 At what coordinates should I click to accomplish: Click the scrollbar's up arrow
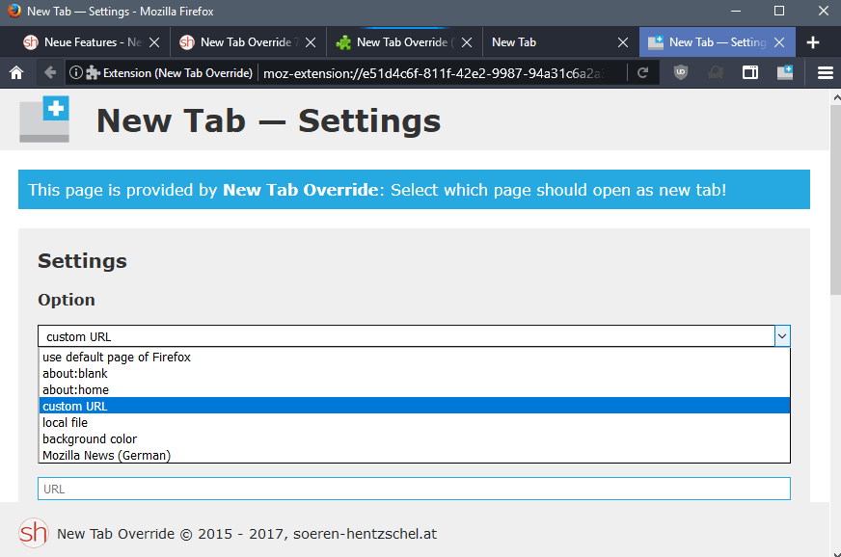pyautogui.click(x=835, y=97)
